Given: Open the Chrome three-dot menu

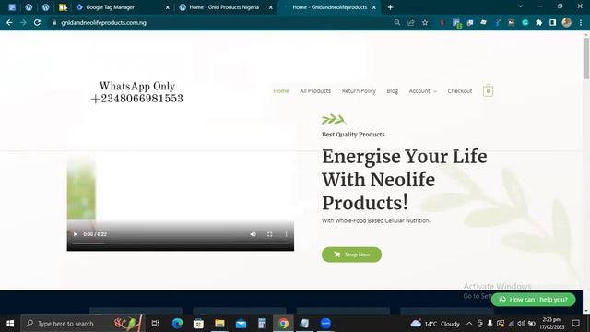Looking at the screenshot, I should pyautogui.click(x=581, y=22).
